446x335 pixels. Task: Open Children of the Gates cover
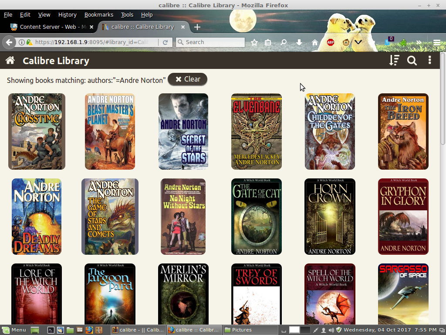click(x=330, y=132)
